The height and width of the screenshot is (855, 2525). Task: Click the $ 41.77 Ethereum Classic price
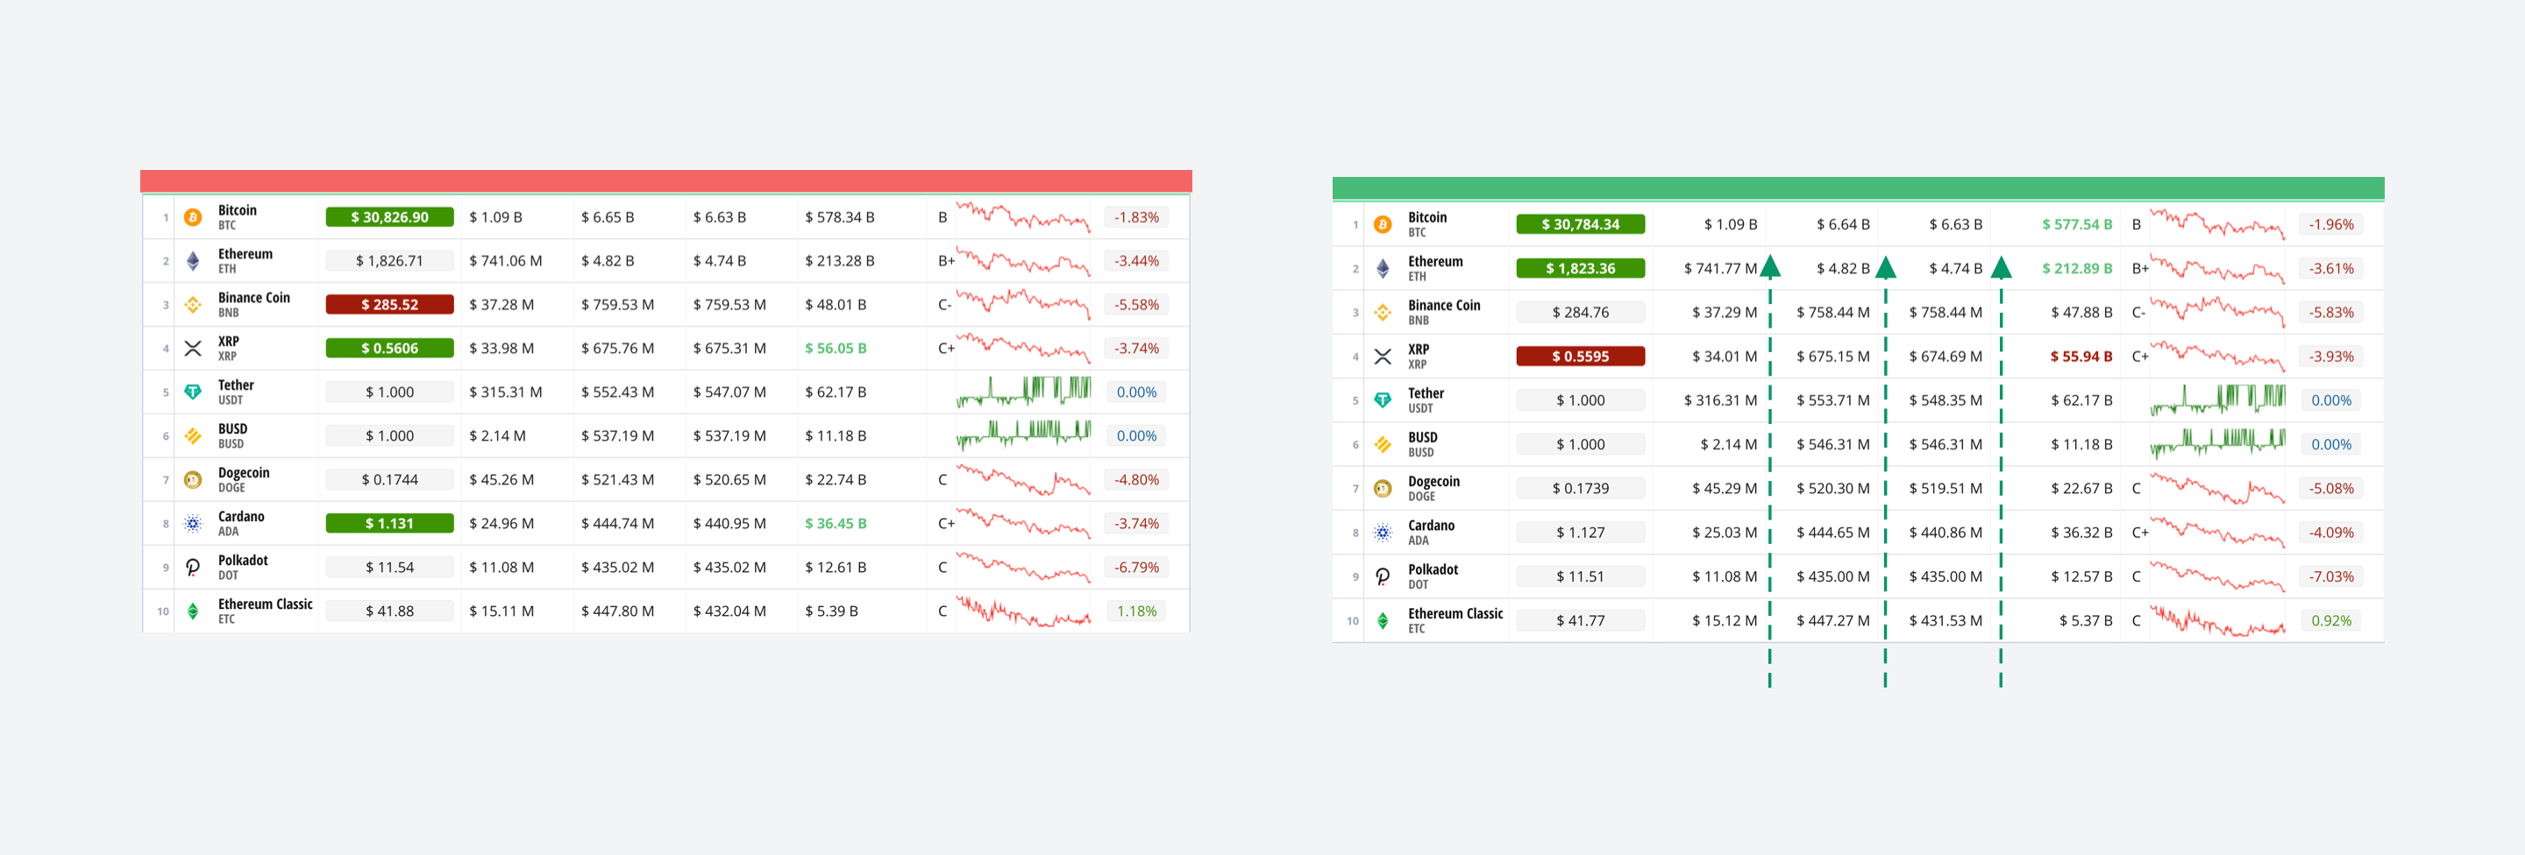pyautogui.click(x=1581, y=621)
